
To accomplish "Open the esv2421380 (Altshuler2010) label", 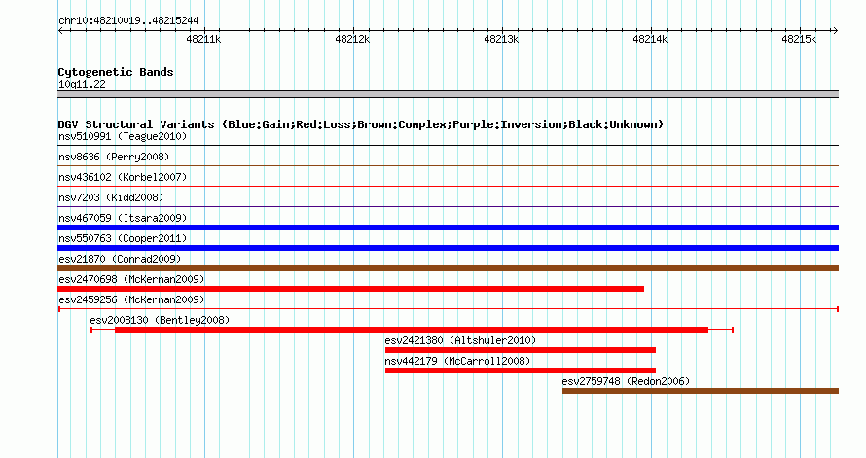I will click(x=460, y=340).
